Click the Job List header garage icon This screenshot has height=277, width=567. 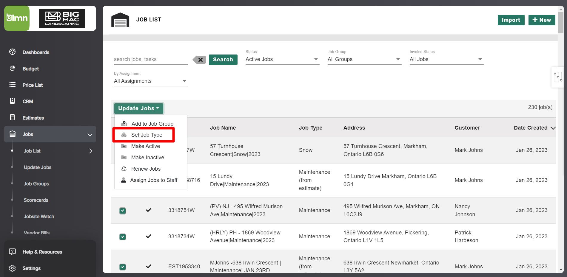pyautogui.click(x=120, y=20)
